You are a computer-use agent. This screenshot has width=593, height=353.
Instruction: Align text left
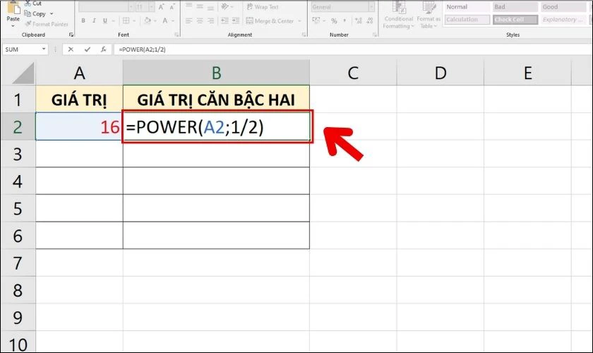pyautogui.click(x=188, y=20)
